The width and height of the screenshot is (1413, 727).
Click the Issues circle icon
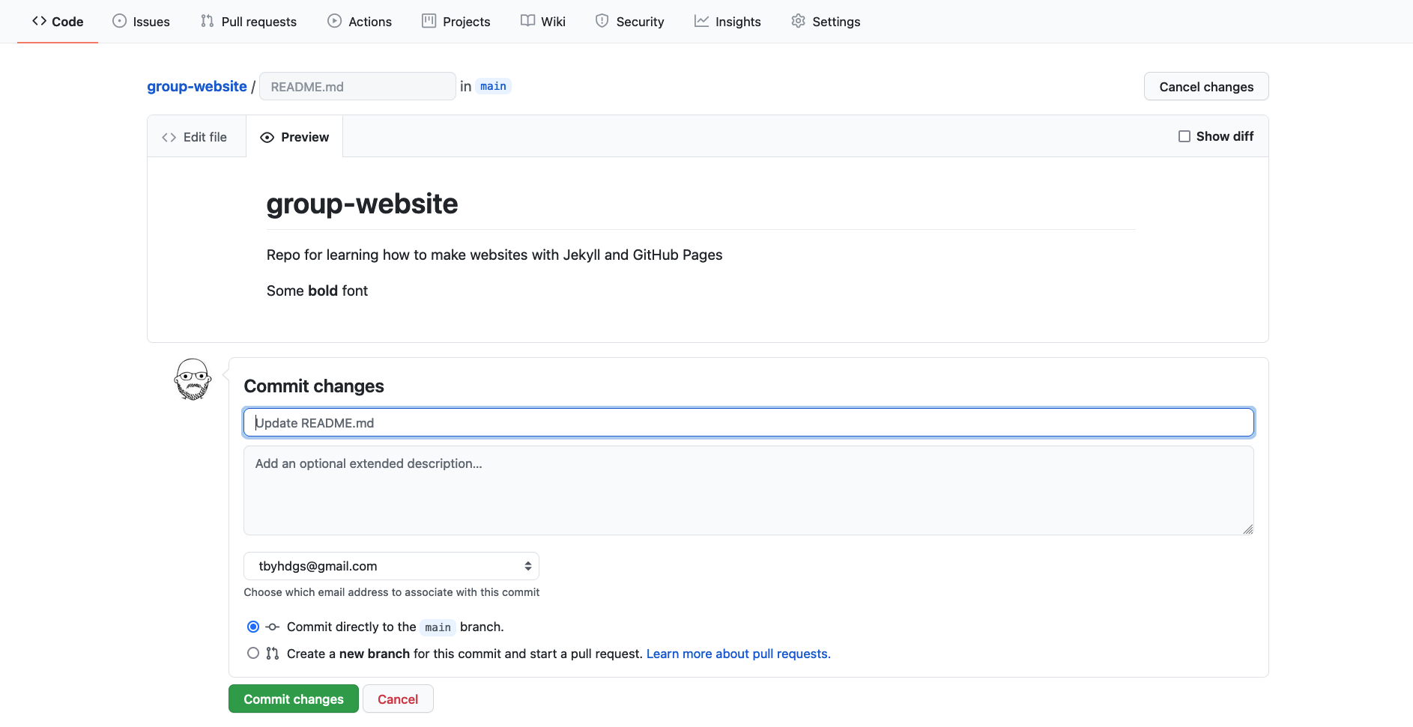(x=120, y=21)
